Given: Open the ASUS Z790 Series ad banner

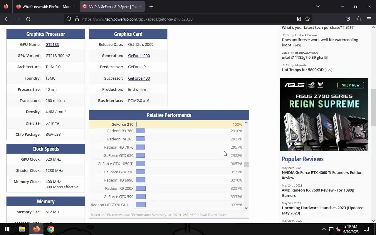Looking at the screenshot, I should 324,115.
